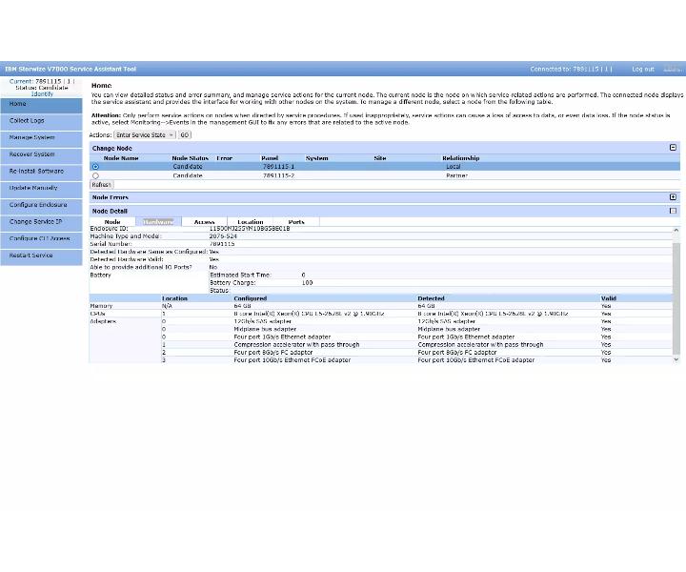Click configured 'Four port 8Gb/s FC adapter' cell
The image size is (686, 572).
(273, 353)
